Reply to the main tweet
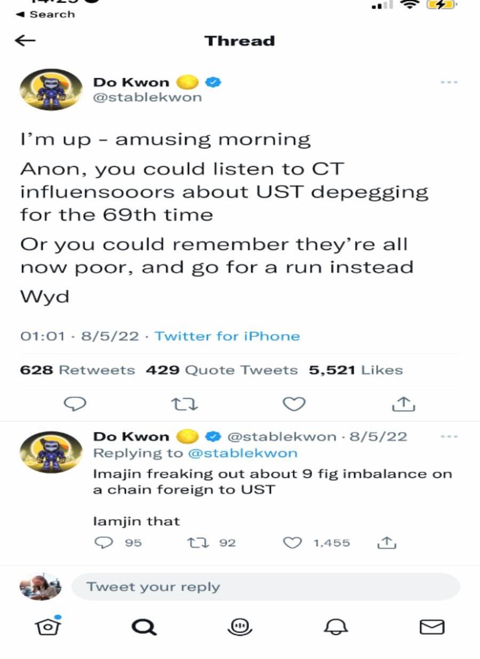The height and width of the screenshot is (659, 480). point(75,404)
